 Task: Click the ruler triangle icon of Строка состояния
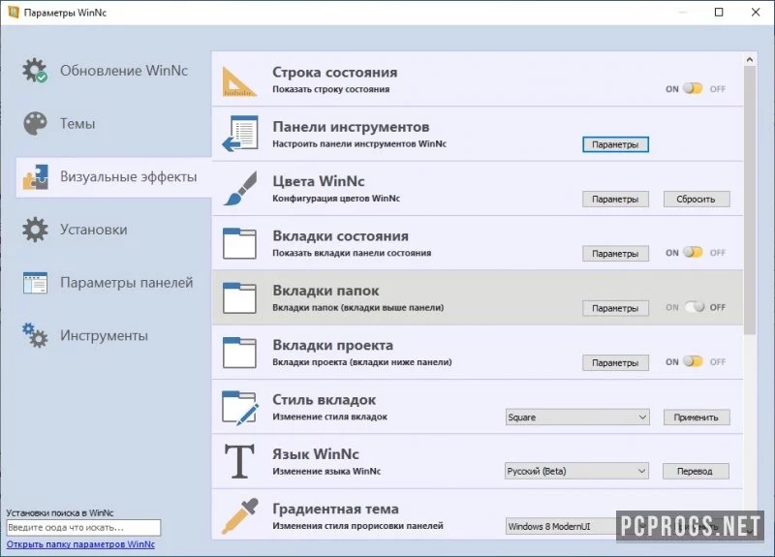tap(239, 81)
